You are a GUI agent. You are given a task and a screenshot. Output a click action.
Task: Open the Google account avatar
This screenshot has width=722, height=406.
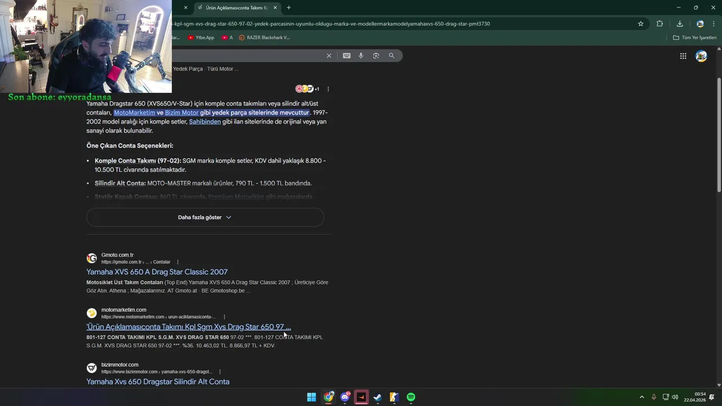[x=701, y=56]
